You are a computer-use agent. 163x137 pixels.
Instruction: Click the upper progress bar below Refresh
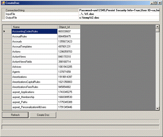pyautogui.click(x=81, y=121)
